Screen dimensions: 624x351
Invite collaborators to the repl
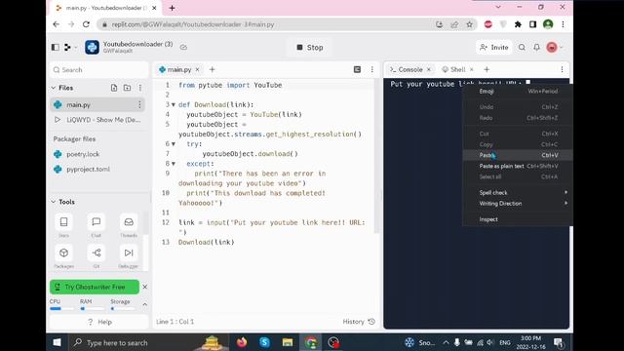point(494,48)
